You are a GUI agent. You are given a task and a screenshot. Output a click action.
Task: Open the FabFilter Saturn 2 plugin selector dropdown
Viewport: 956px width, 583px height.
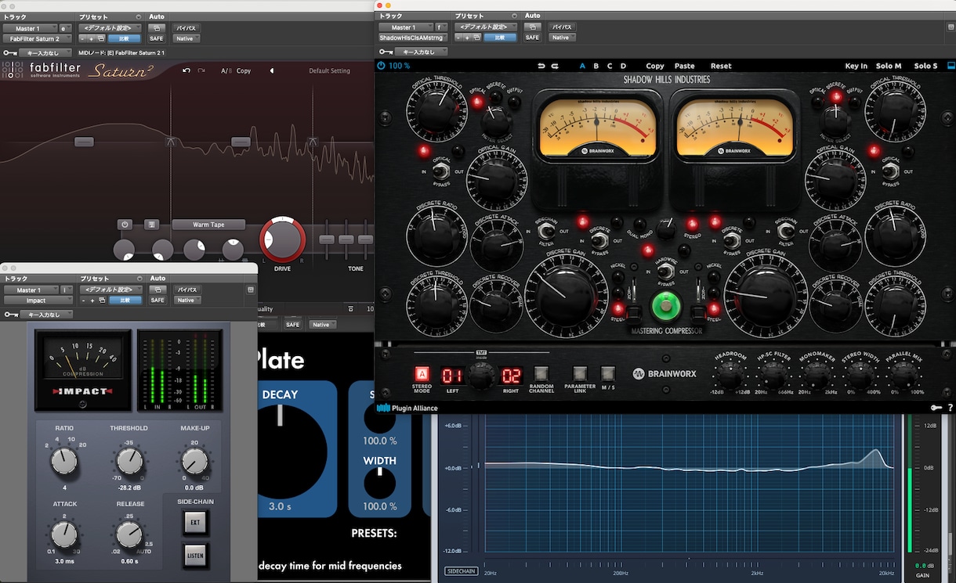pos(37,38)
